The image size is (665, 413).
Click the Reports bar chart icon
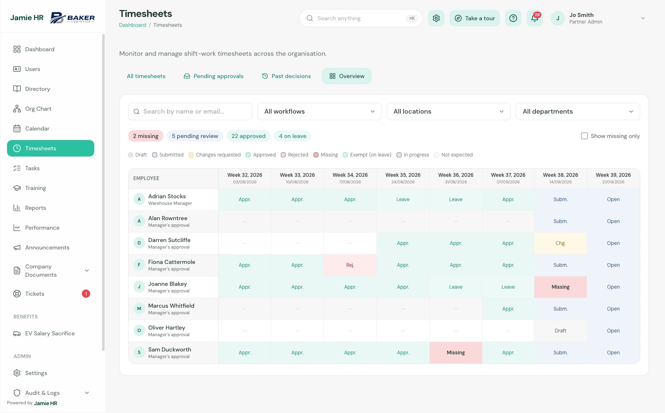pos(17,208)
